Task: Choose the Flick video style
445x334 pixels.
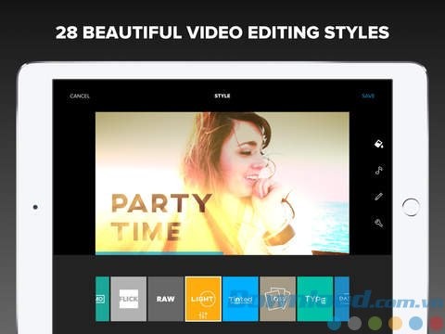Action: [x=129, y=299]
